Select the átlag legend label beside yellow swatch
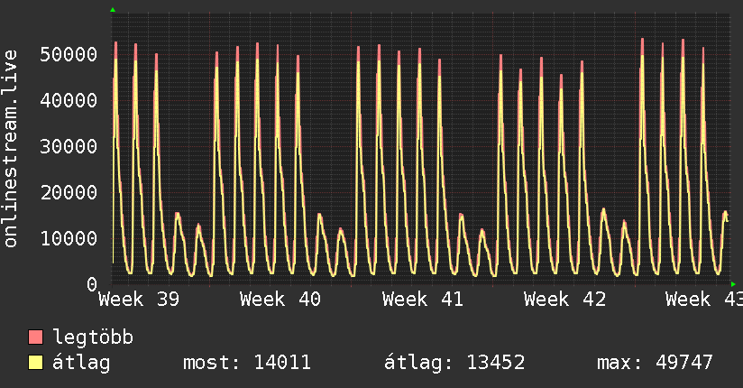 [x=81, y=363]
